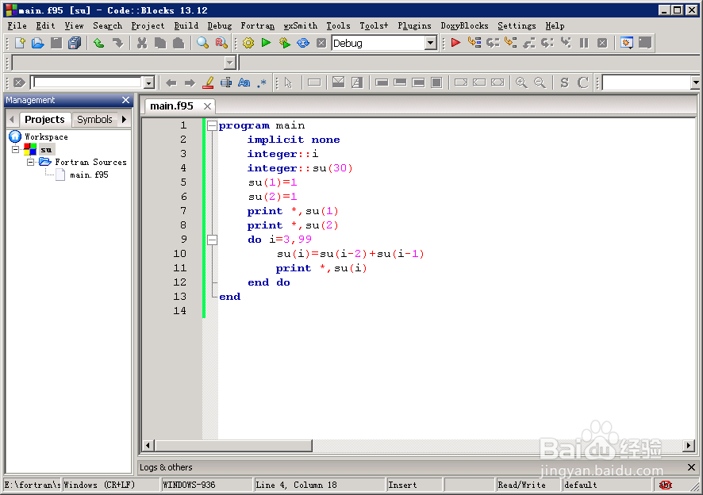Screen dimensions: 703x495
Task: Click the Rebuild icon
Action: pyautogui.click(x=303, y=43)
